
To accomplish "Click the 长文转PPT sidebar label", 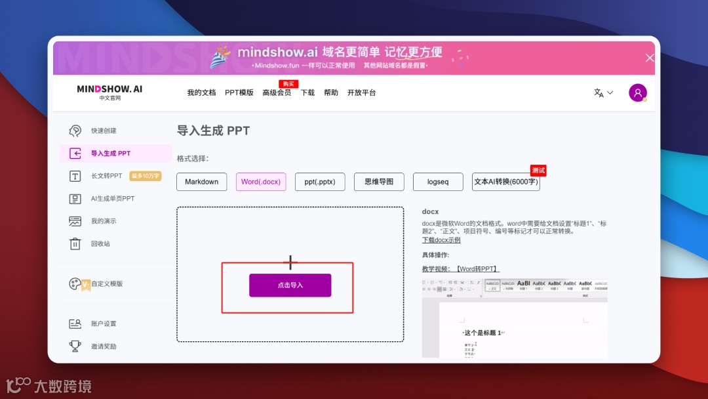I will 107,176.
